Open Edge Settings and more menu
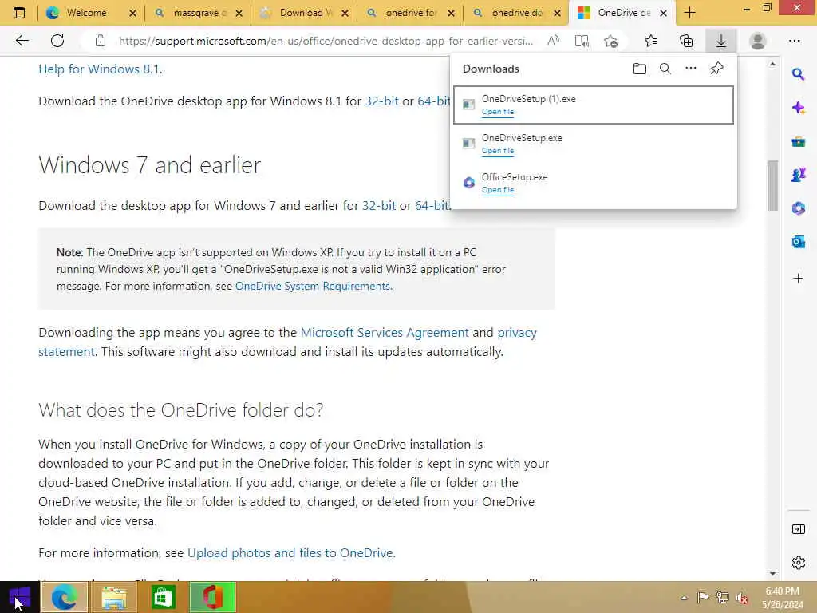Viewport: 817px width, 613px height. [x=794, y=41]
